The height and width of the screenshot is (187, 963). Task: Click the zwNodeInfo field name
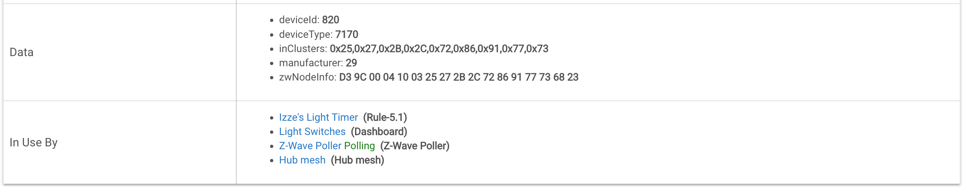[308, 77]
